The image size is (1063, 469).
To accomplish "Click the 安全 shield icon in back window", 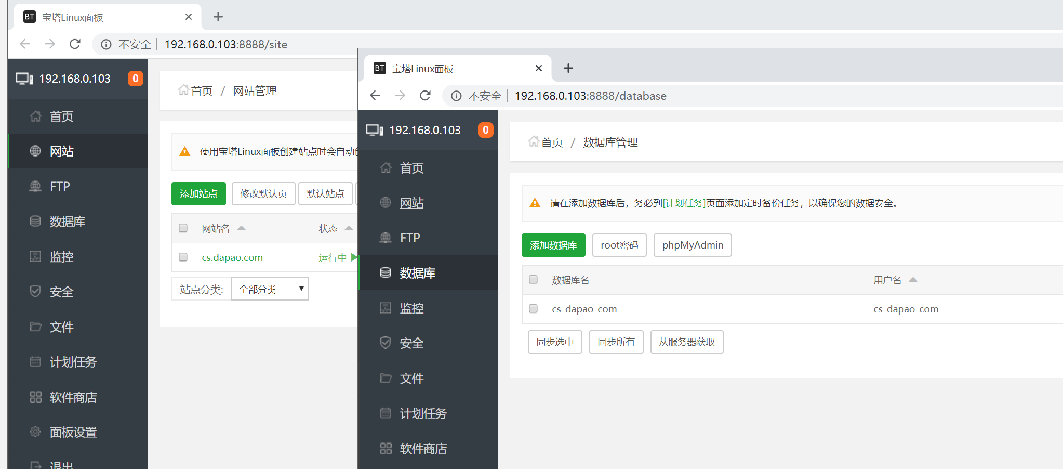I will [x=35, y=291].
